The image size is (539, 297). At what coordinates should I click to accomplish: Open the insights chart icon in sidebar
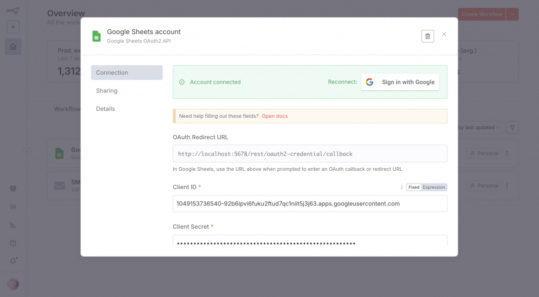point(13,225)
